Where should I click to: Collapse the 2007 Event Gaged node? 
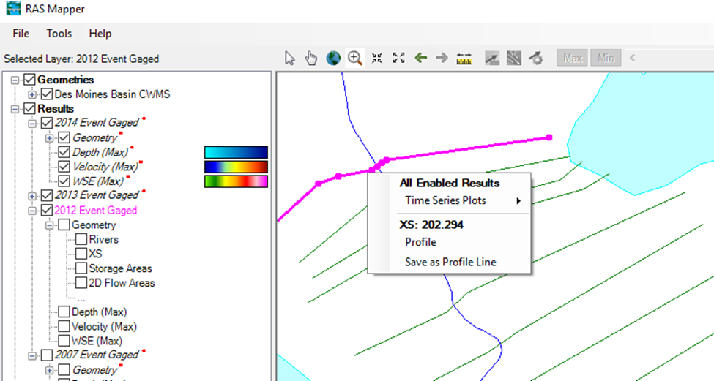coord(32,355)
